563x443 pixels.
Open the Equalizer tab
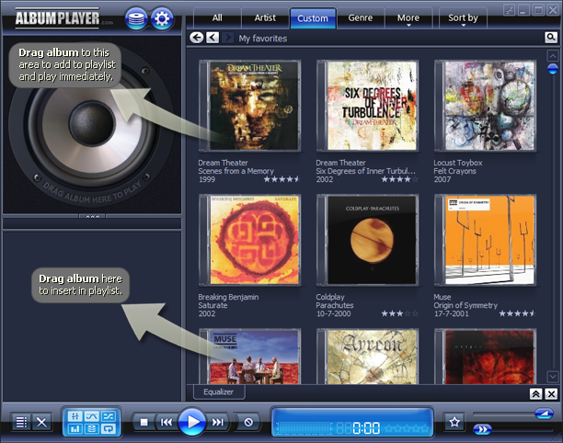(219, 392)
